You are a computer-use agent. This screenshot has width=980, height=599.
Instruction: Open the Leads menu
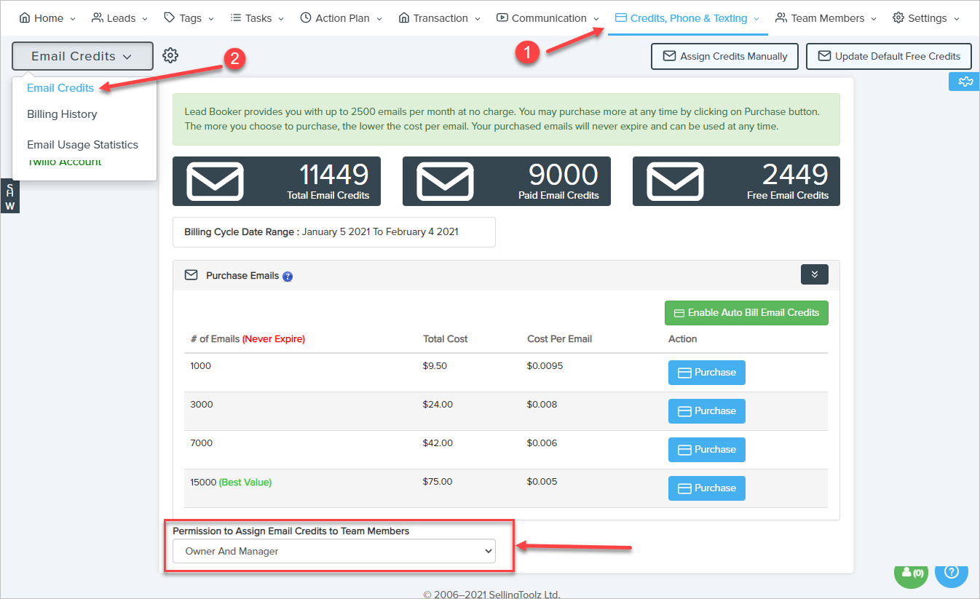tap(119, 18)
